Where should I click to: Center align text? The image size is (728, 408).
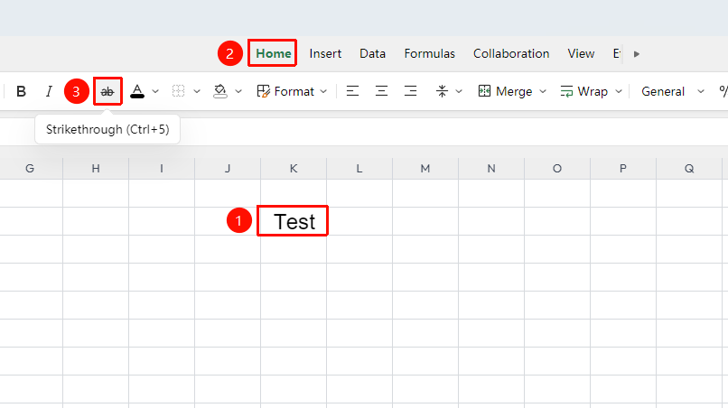point(381,91)
